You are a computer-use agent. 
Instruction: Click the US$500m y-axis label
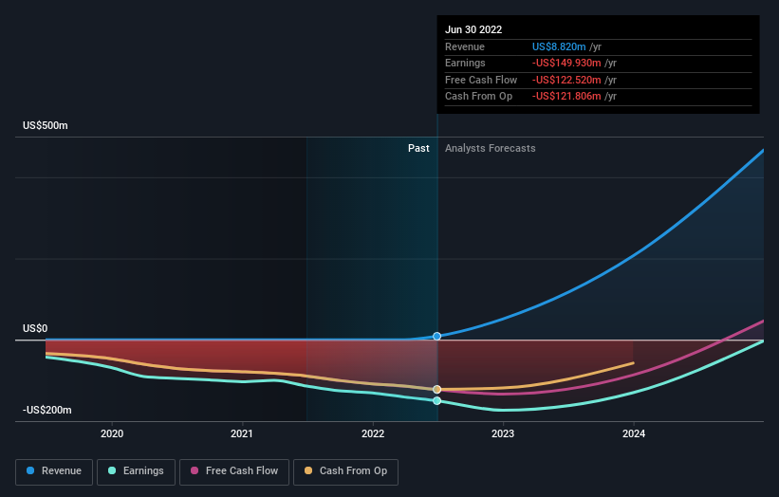tap(46, 125)
